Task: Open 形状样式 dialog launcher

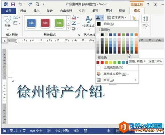Action: tap(79, 35)
